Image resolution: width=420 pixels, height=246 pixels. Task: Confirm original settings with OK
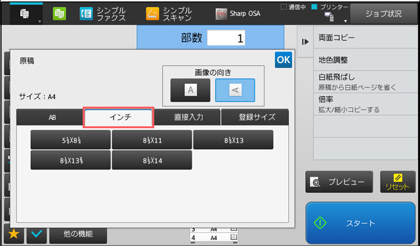[283, 60]
